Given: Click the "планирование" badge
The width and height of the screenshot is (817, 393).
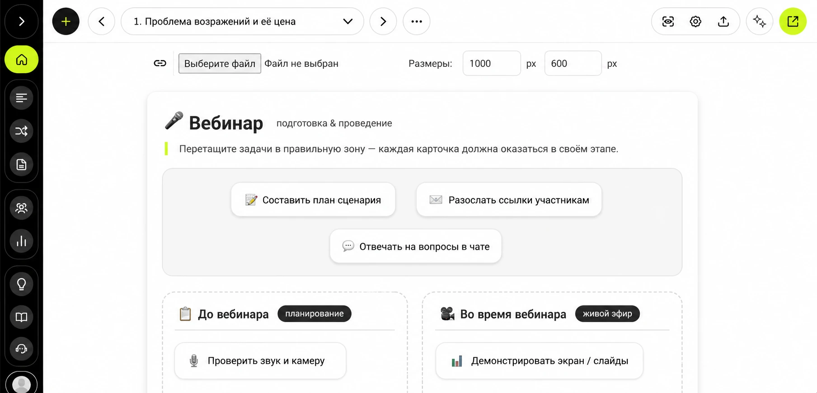Looking at the screenshot, I should [315, 313].
